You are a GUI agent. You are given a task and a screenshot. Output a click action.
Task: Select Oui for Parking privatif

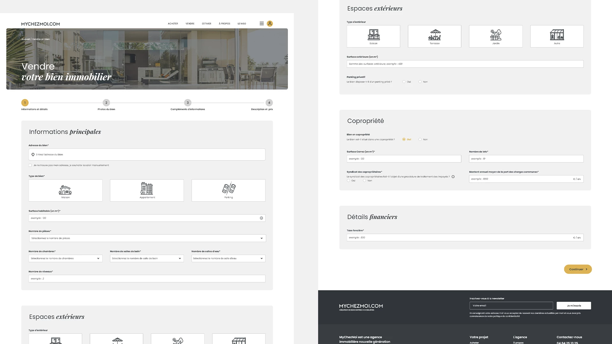pyautogui.click(x=404, y=82)
